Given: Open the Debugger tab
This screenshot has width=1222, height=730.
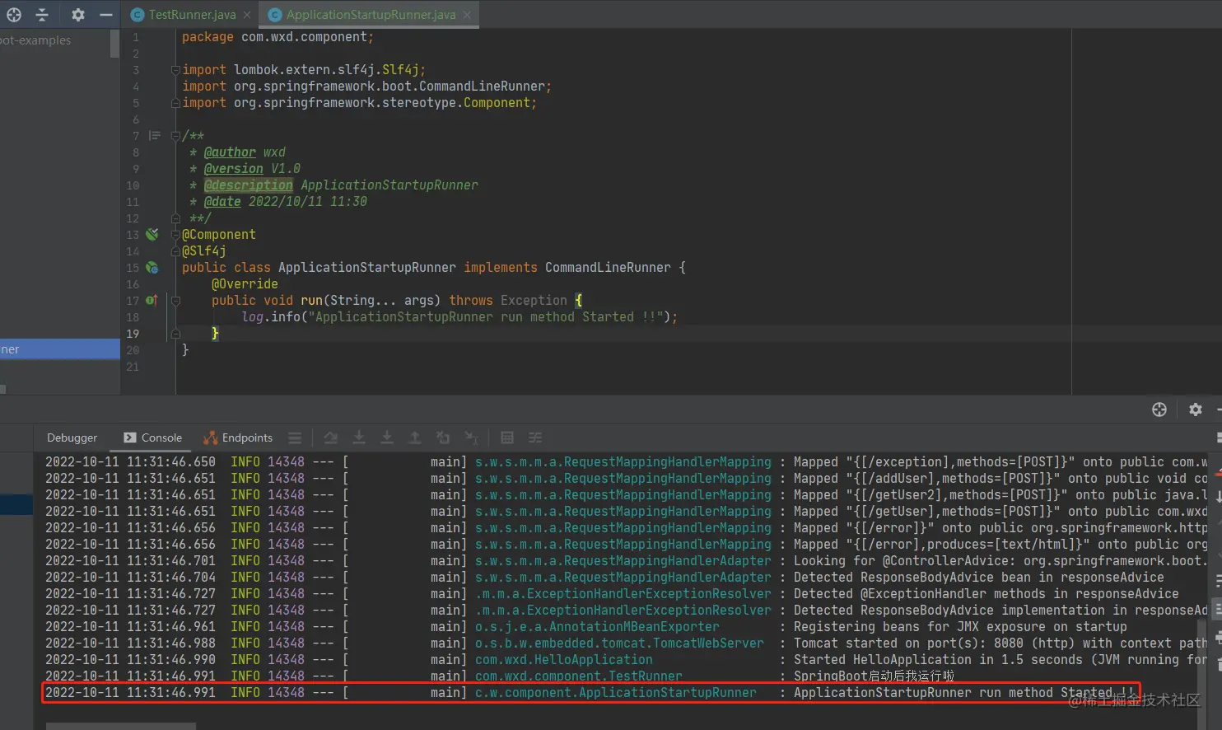Looking at the screenshot, I should click(72, 438).
